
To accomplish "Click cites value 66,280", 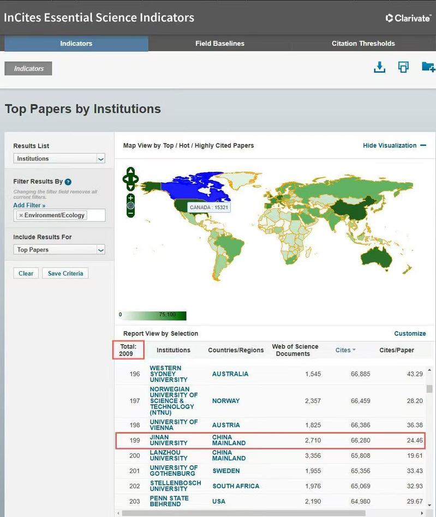I will click(361, 440).
